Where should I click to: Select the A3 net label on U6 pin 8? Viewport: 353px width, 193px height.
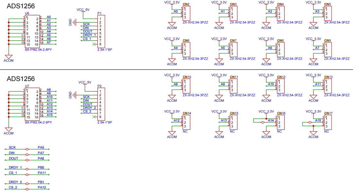click(x=49, y=28)
